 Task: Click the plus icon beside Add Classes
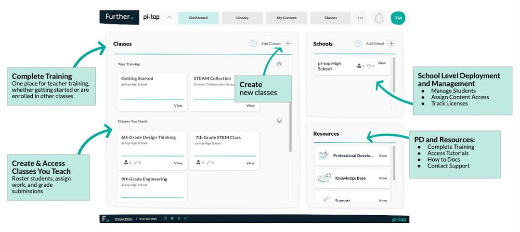(x=288, y=44)
